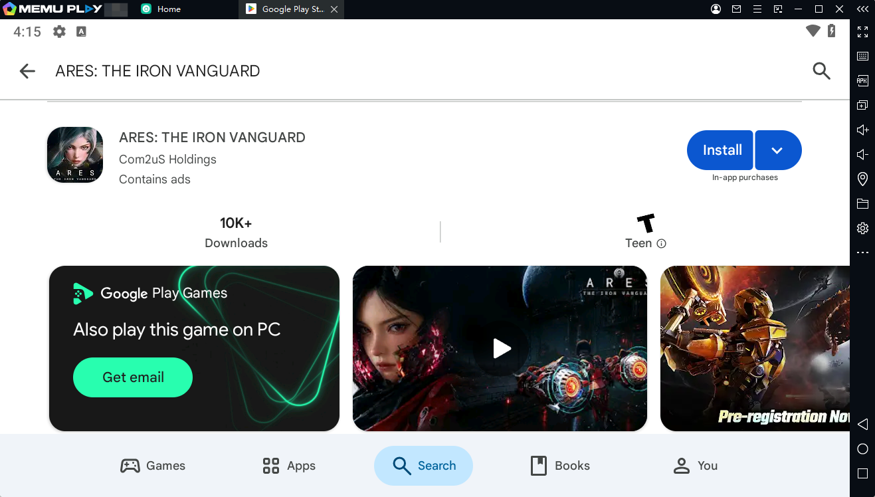Open the Pre-registration screenshot thumbnail
875x497 pixels.
pos(755,348)
